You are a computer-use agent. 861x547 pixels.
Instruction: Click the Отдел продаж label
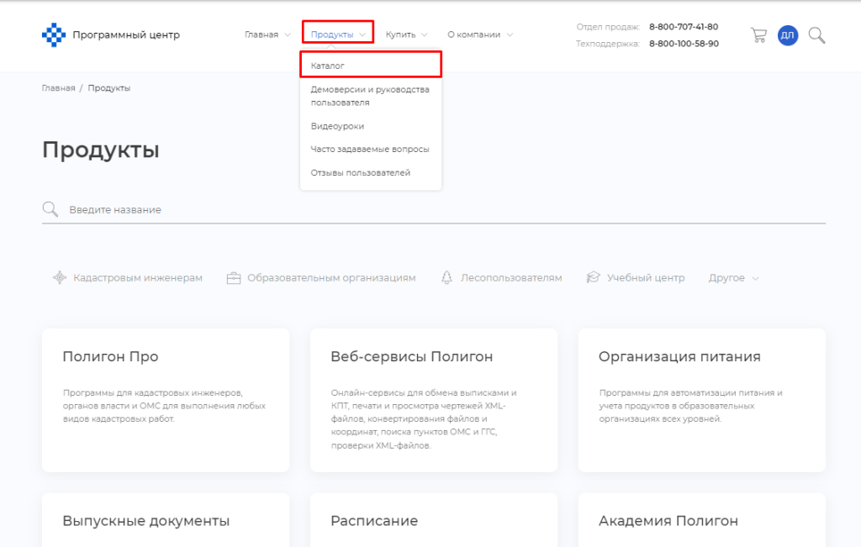tap(608, 27)
